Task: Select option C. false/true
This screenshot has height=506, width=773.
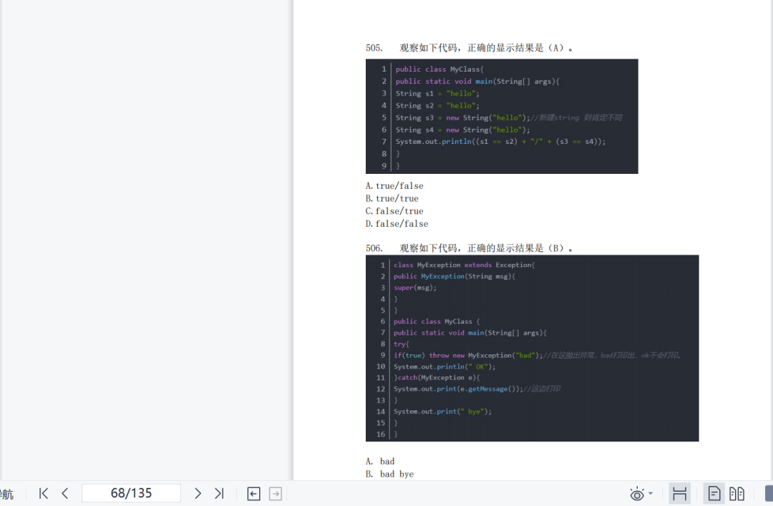Action: (x=394, y=211)
